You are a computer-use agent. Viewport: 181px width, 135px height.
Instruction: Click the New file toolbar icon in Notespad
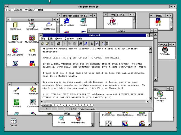(x=43, y=43)
